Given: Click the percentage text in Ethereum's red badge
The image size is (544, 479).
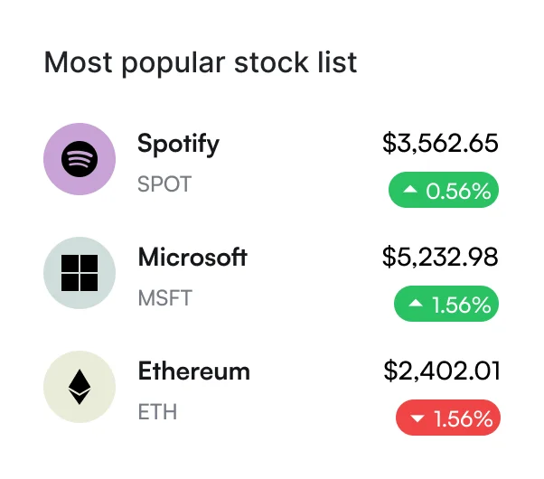Looking at the screenshot, I should (463, 419).
